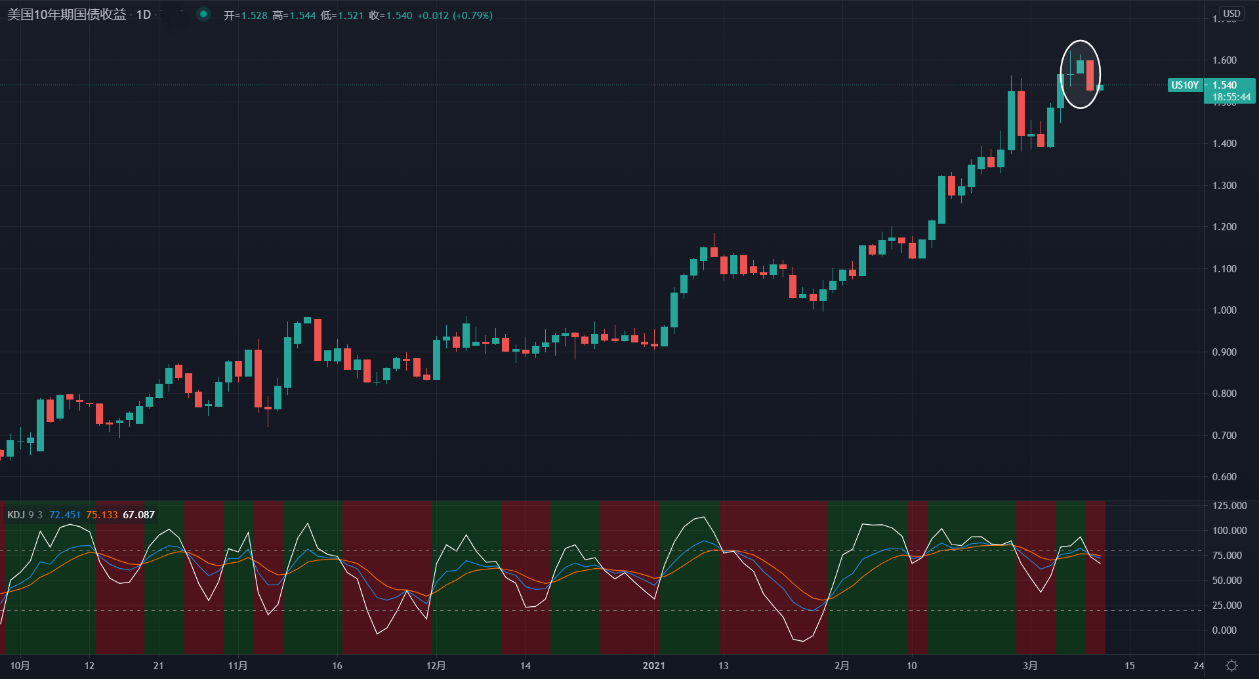The height and width of the screenshot is (679, 1259).
Task: Click the change percentage +0.79% text
Action: (x=472, y=15)
